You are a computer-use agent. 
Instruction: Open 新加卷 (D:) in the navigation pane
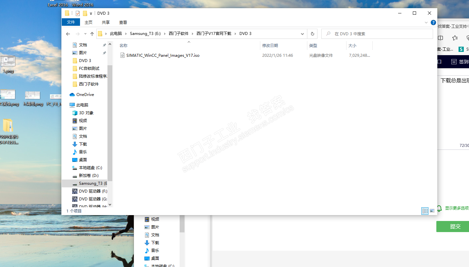89,176
